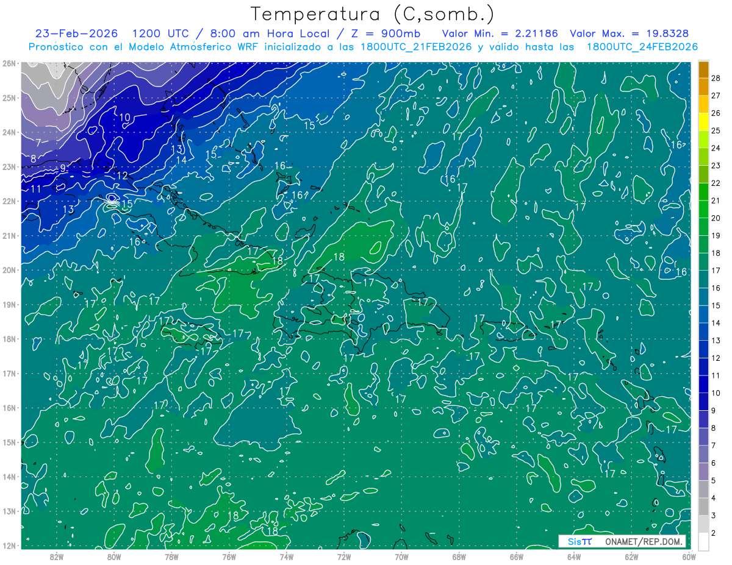Screen dimensions: 732x565
Task: Select the orange top segment of color bar
Action: 703,69
